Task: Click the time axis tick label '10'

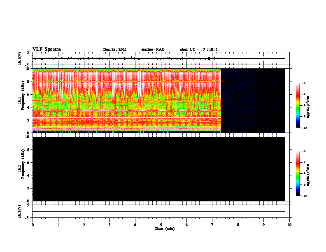Action: [x=289, y=225]
